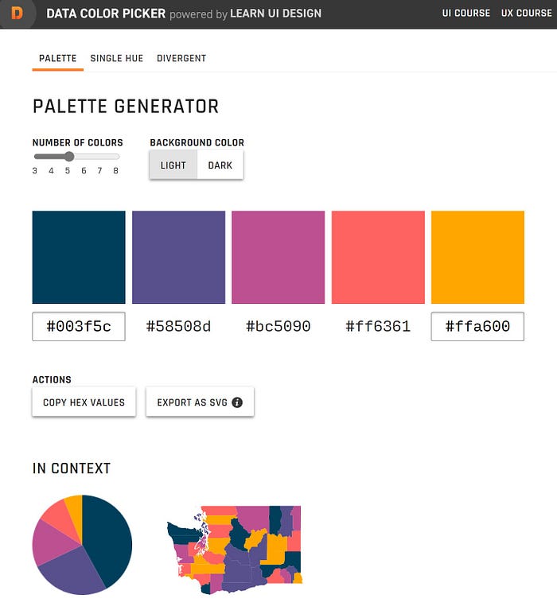
Task: Click the number of colors slider handle
Action: [69, 157]
